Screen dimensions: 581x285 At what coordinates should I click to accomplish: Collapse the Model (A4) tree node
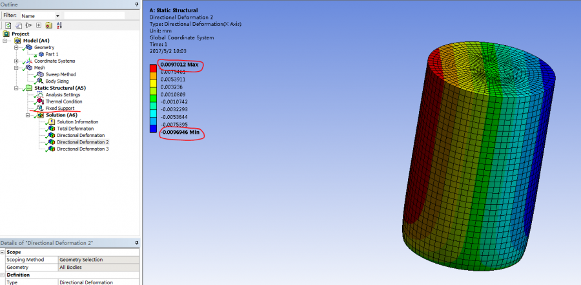[x=5, y=41]
